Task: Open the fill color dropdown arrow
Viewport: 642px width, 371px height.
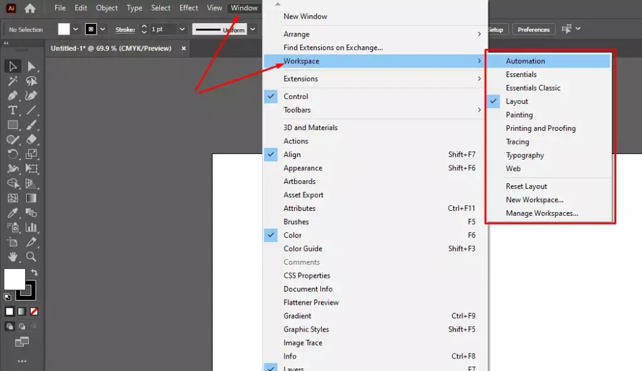Action: coord(75,29)
